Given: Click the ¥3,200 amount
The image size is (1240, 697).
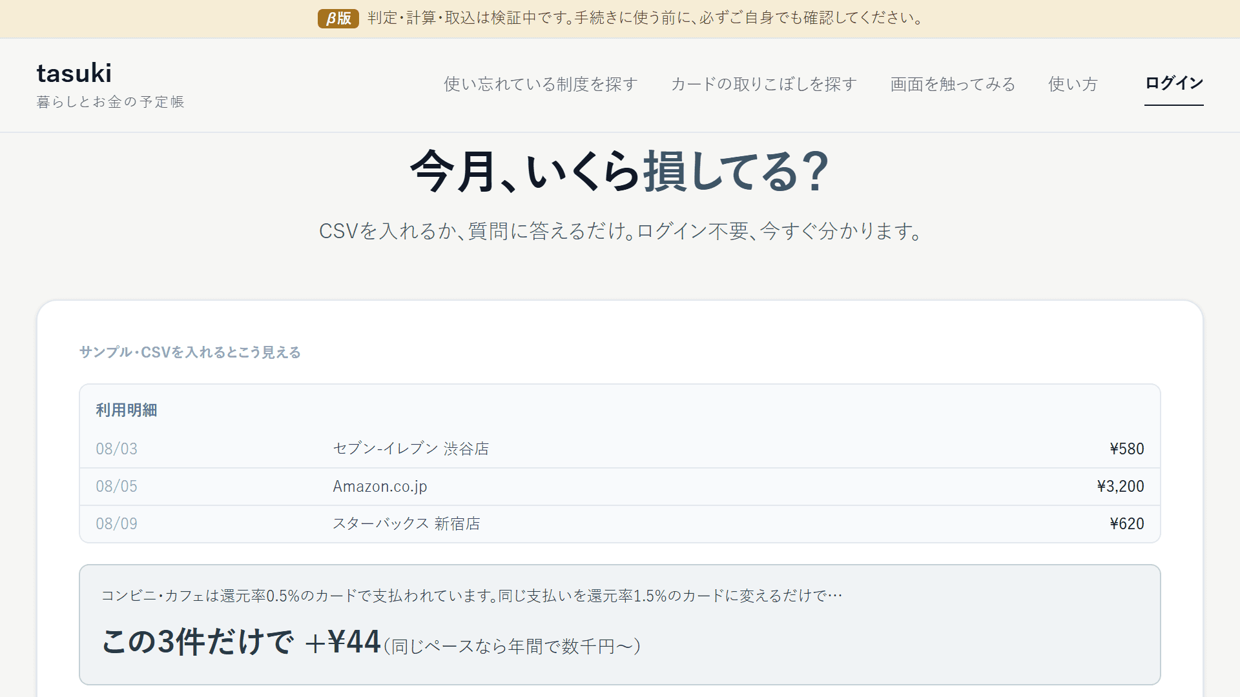Looking at the screenshot, I should tap(1121, 487).
